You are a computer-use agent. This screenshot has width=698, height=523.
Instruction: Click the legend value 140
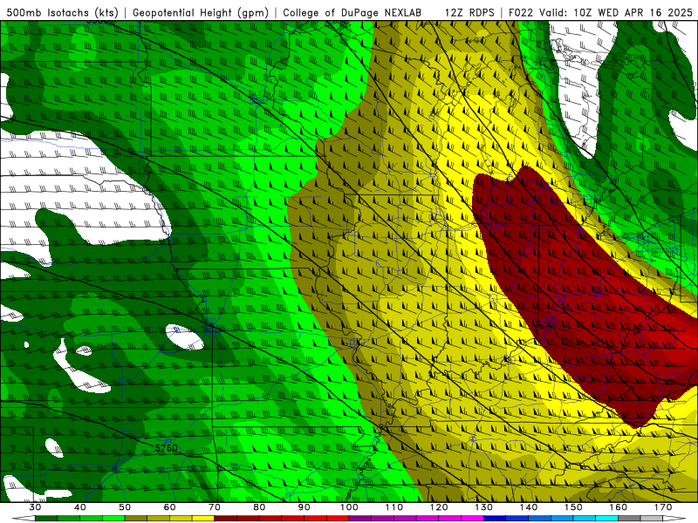click(529, 507)
